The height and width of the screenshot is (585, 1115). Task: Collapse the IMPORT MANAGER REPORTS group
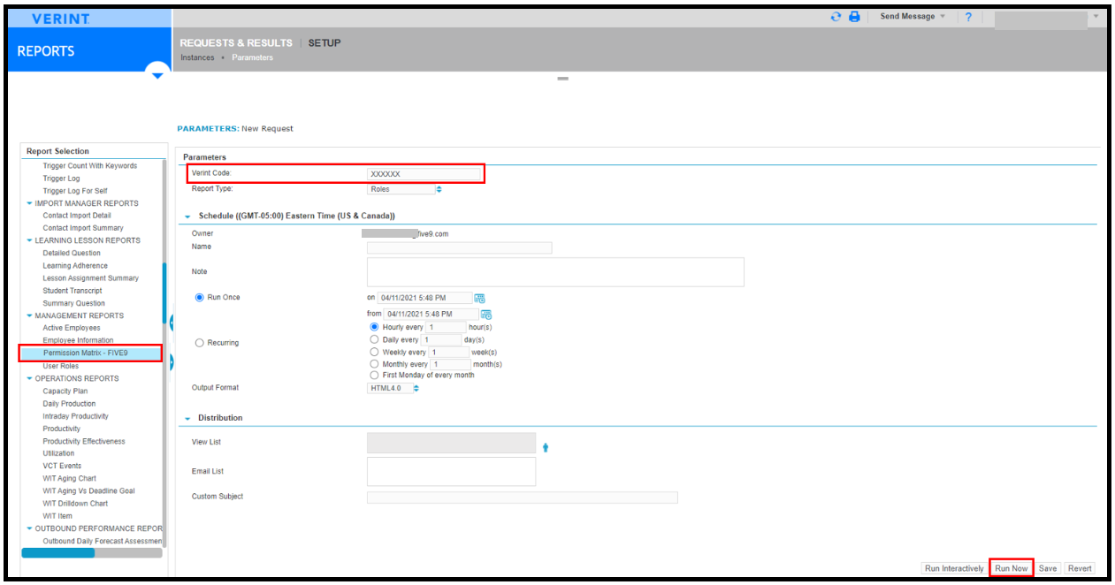(x=29, y=203)
